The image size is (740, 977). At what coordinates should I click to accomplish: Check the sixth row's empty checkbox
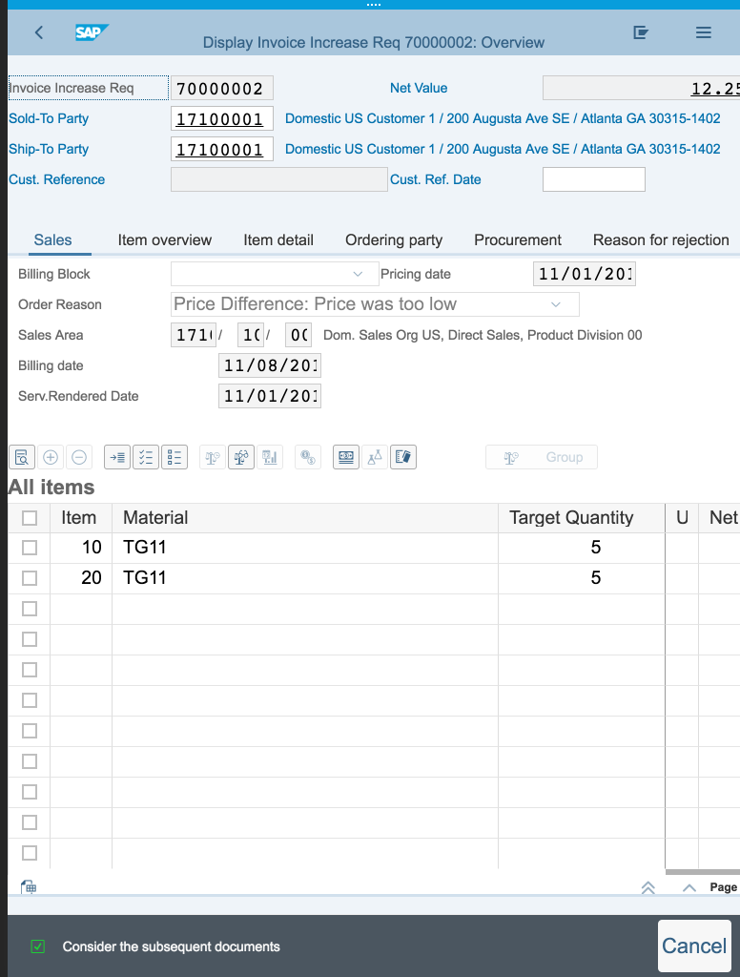click(30, 700)
